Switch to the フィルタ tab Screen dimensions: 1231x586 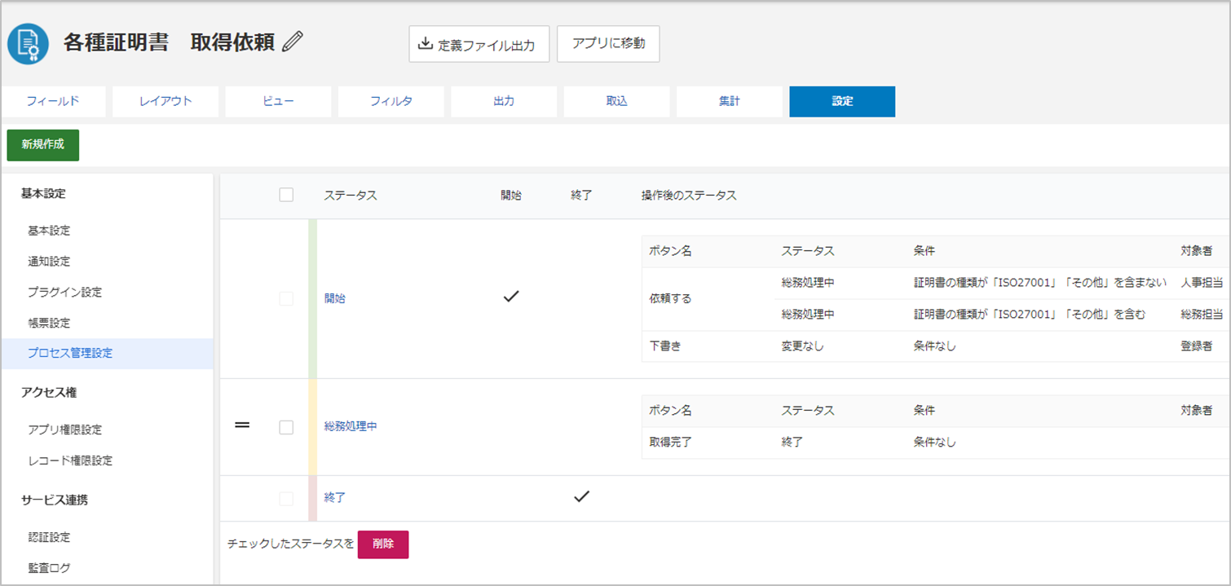coord(391,102)
